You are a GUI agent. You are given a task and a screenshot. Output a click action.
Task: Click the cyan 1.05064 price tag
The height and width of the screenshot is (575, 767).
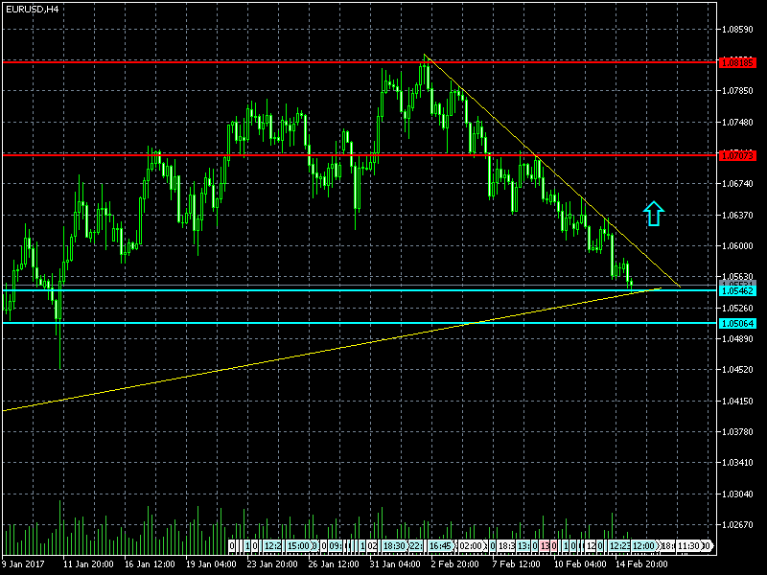(737, 324)
